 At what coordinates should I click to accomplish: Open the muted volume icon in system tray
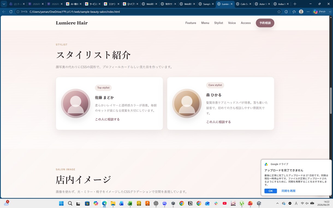307,203
